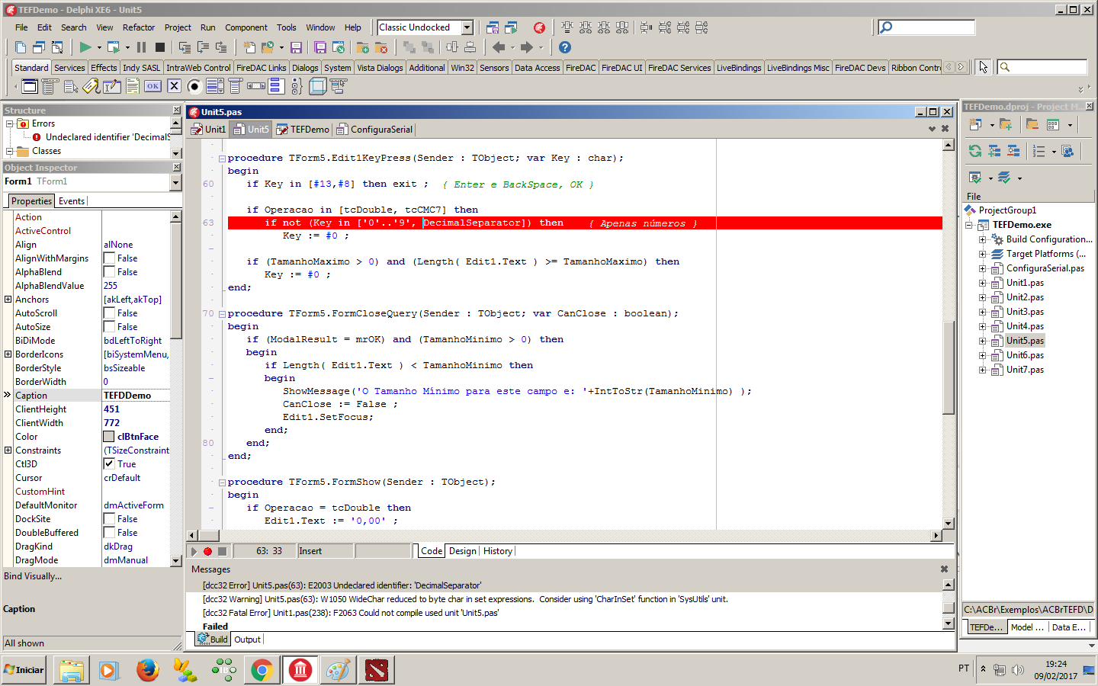Toggle the DoubleBuffered checkbox
Viewport: 1098px width, 686px height.
[109, 533]
